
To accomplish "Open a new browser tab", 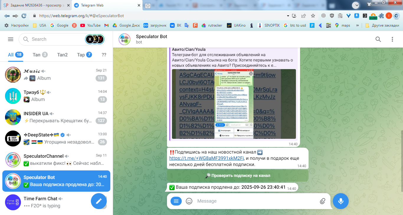I will pyautogui.click(x=148, y=6).
